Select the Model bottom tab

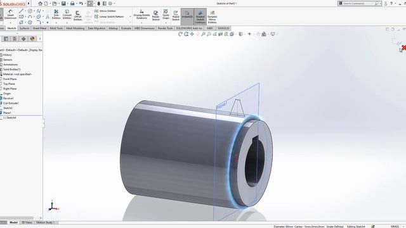tap(13, 222)
